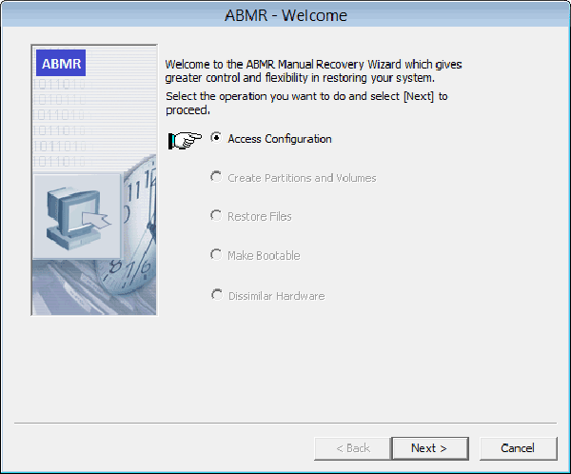Click the 'Access Configuration' label text
The image size is (571, 474).
click(280, 139)
